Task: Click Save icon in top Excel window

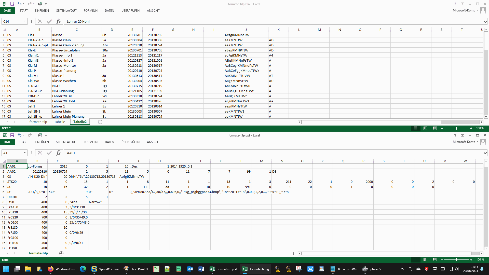Action: click(12, 4)
